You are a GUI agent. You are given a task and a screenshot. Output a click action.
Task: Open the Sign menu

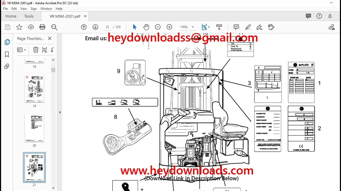pyautogui.click(x=34, y=9)
